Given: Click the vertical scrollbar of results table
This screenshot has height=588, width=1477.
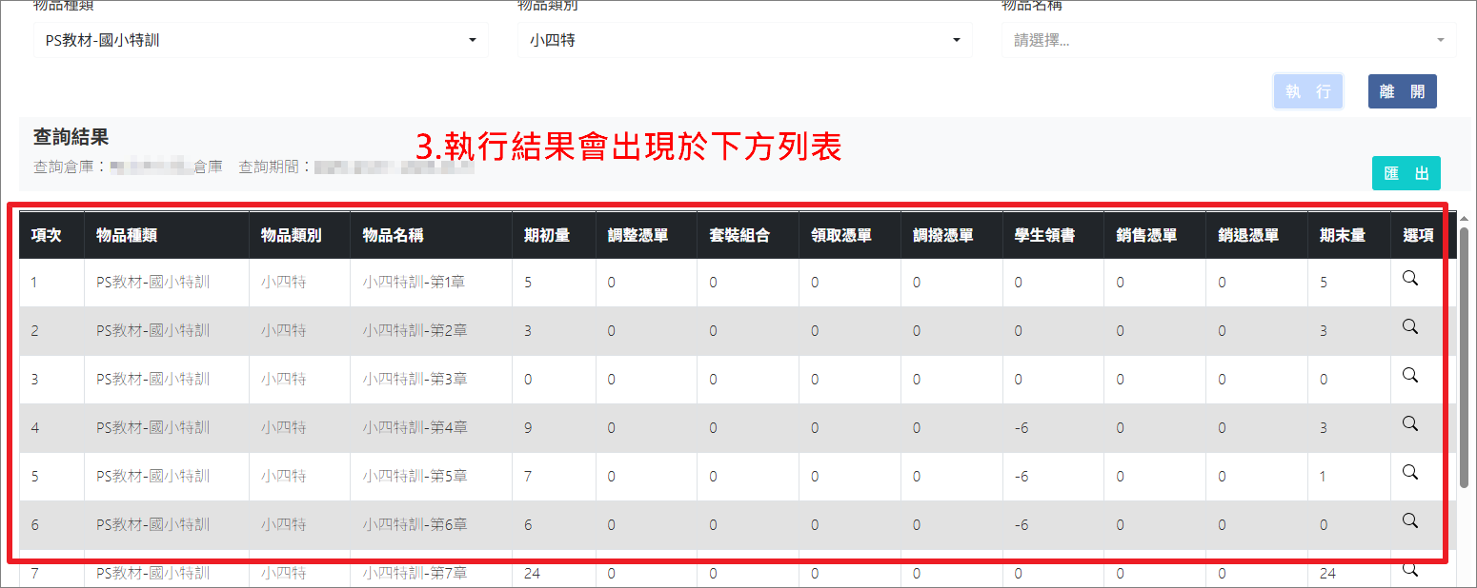Looking at the screenshot, I should (1464, 357).
